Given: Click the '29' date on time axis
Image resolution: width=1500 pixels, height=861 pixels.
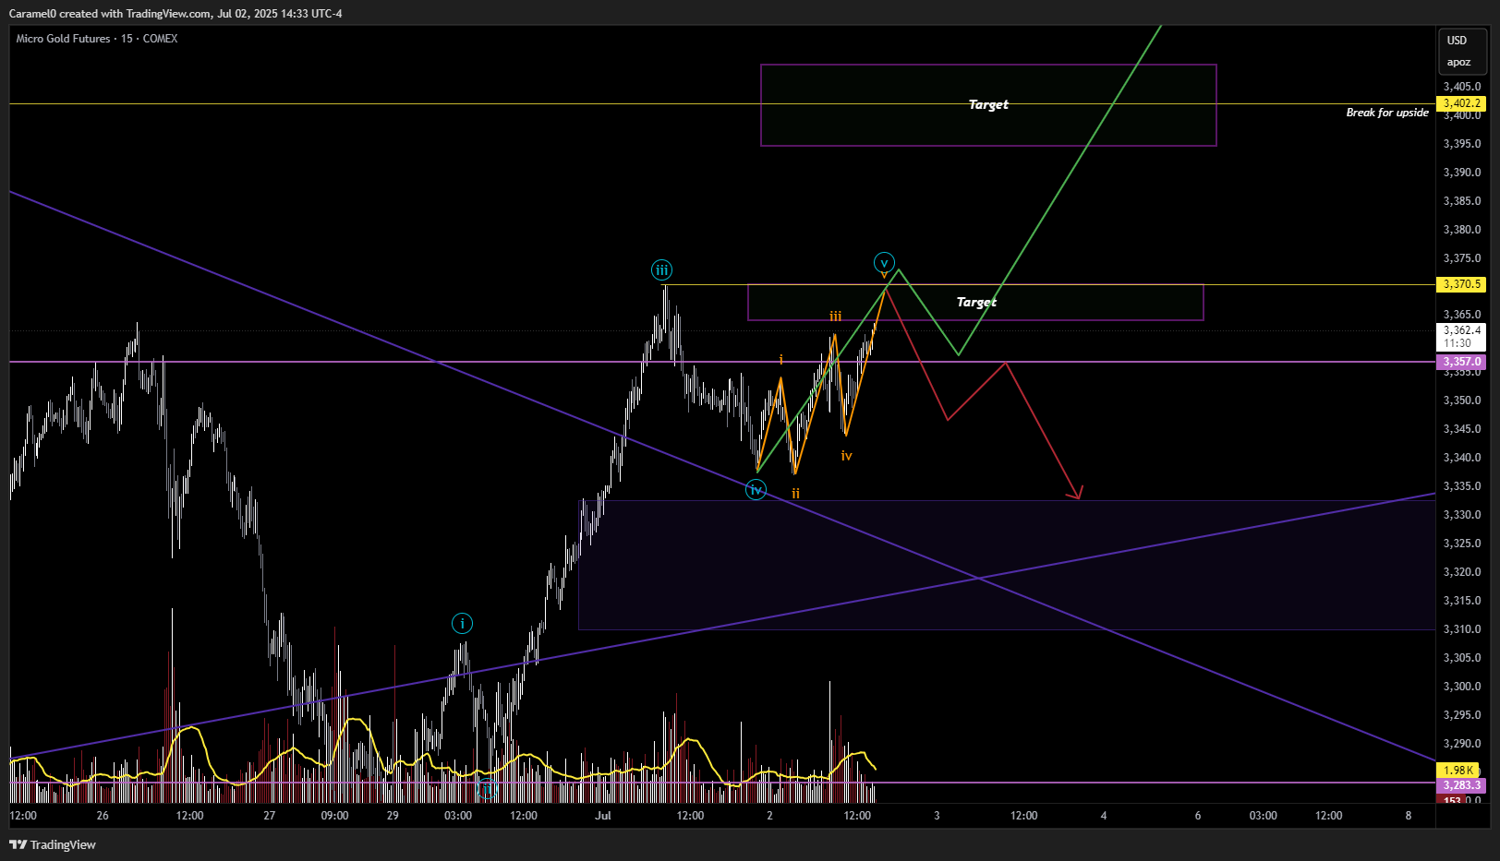Looking at the screenshot, I should coord(393,816).
